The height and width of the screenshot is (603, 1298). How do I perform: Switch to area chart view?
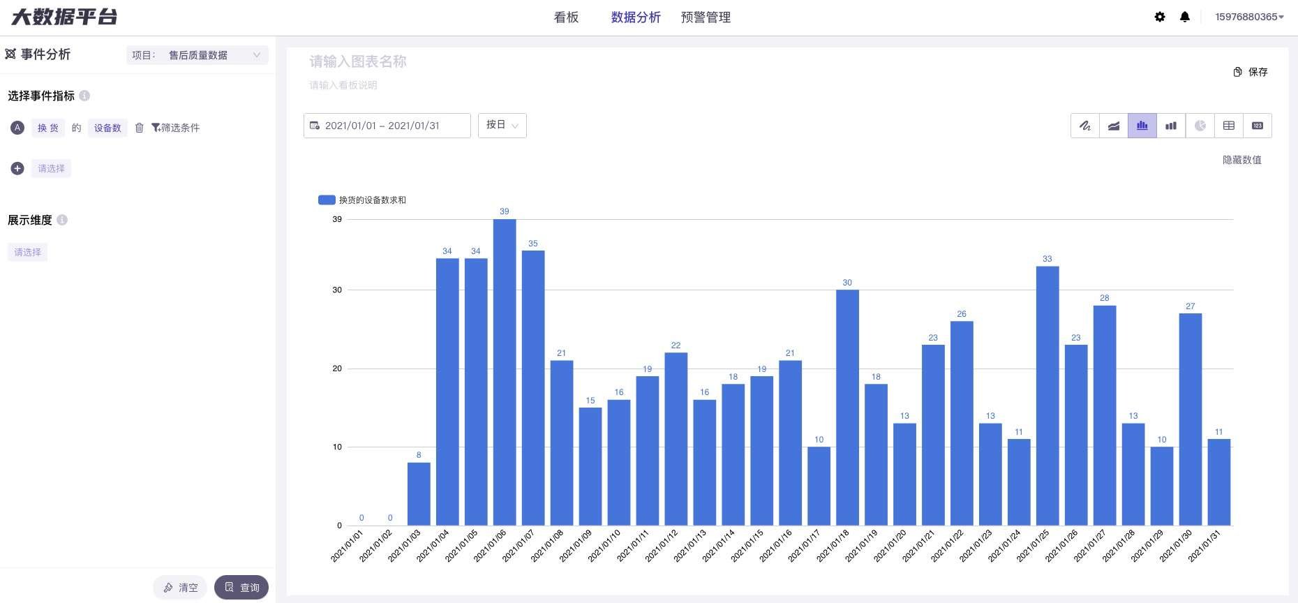coord(1114,126)
